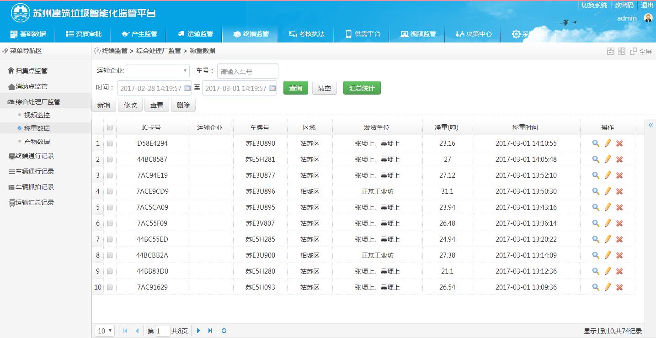The width and height of the screenshot is (656, 338).
Task: Open the start time calendar picker
Action: click(x=187, y=88)
